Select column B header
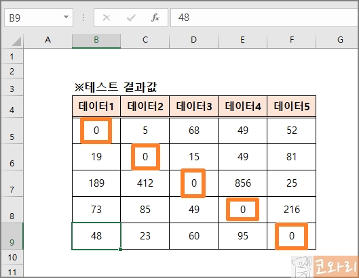This screenshot has height=278, width=359. (x=96, y=40)
